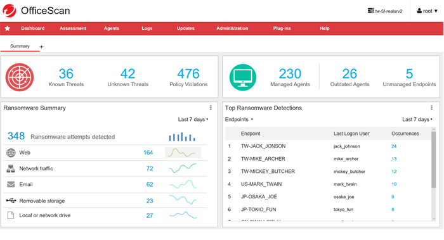Open Ransomware Summary widget options menu
The height and width of the screenshot is (240, 444).
(211, 108)
